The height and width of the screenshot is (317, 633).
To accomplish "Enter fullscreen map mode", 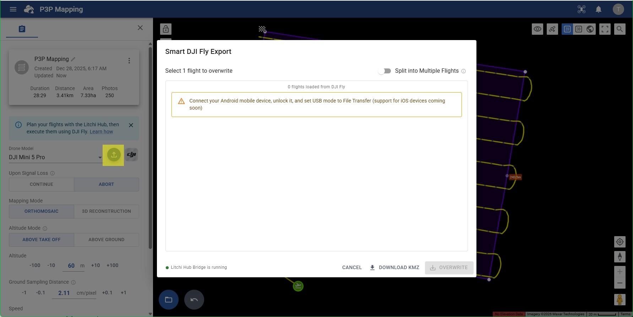I will point(605,29).
